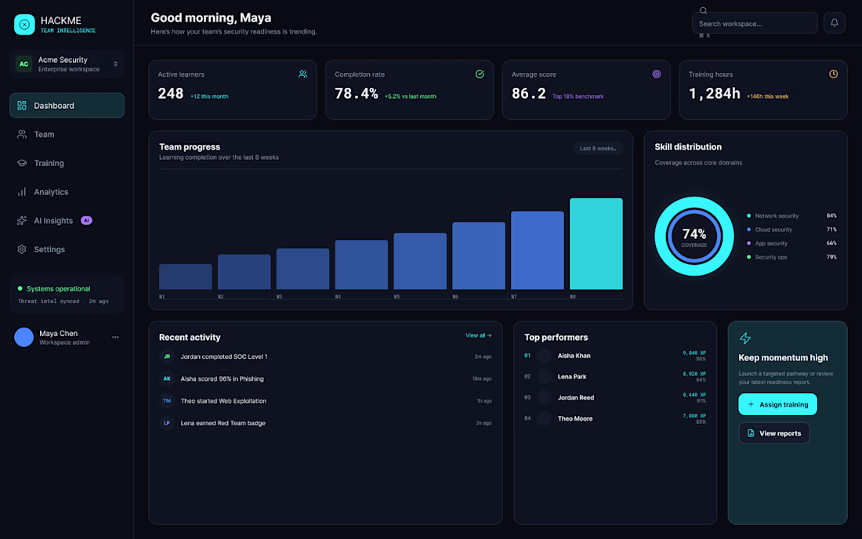Click the 'Top 18% benchmark' label
Image resolution: width=862 pixels, height=539 pixels.
click(578, 96)
